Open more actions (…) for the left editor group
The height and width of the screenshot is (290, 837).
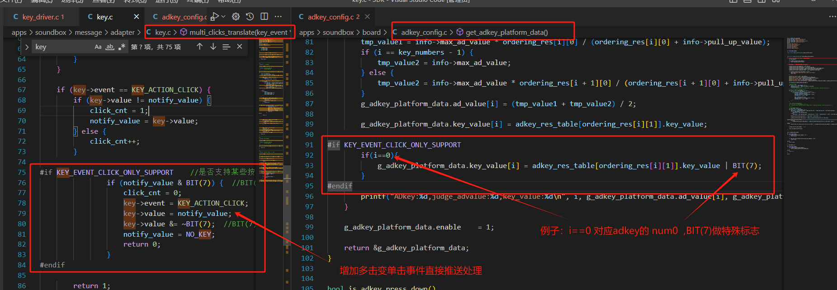pyautogui.click(x=278, y=17)
